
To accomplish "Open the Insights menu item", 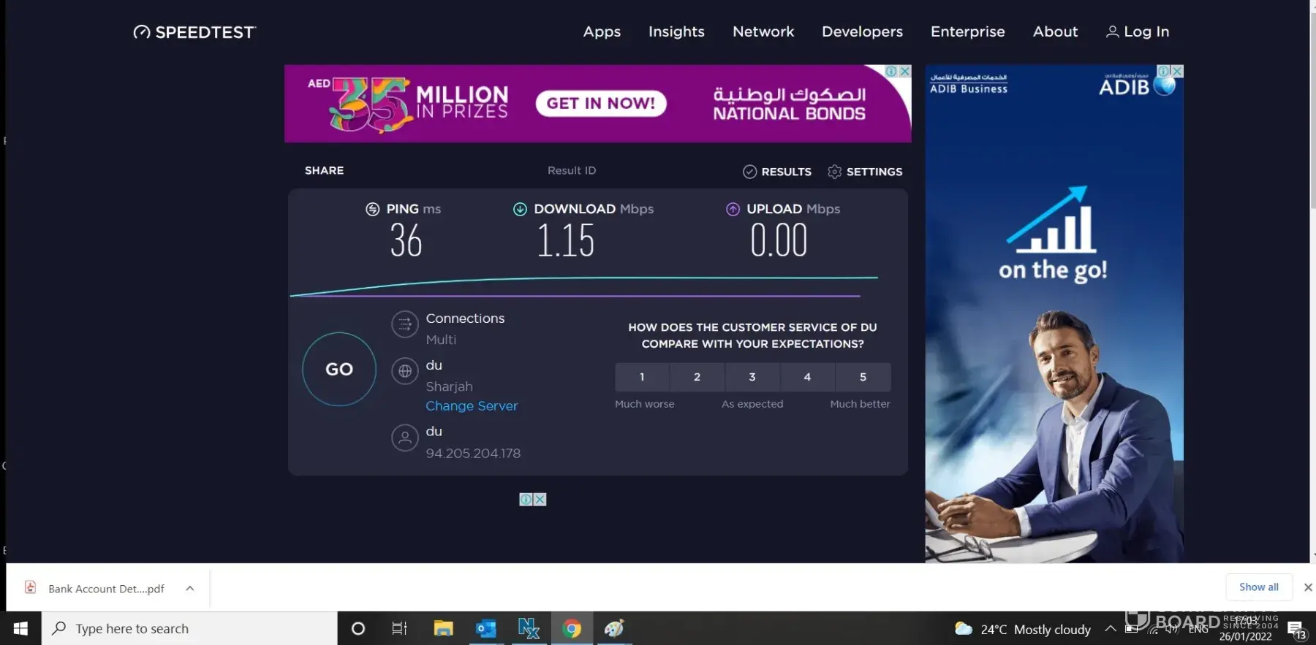I will (x=676, y=31).
